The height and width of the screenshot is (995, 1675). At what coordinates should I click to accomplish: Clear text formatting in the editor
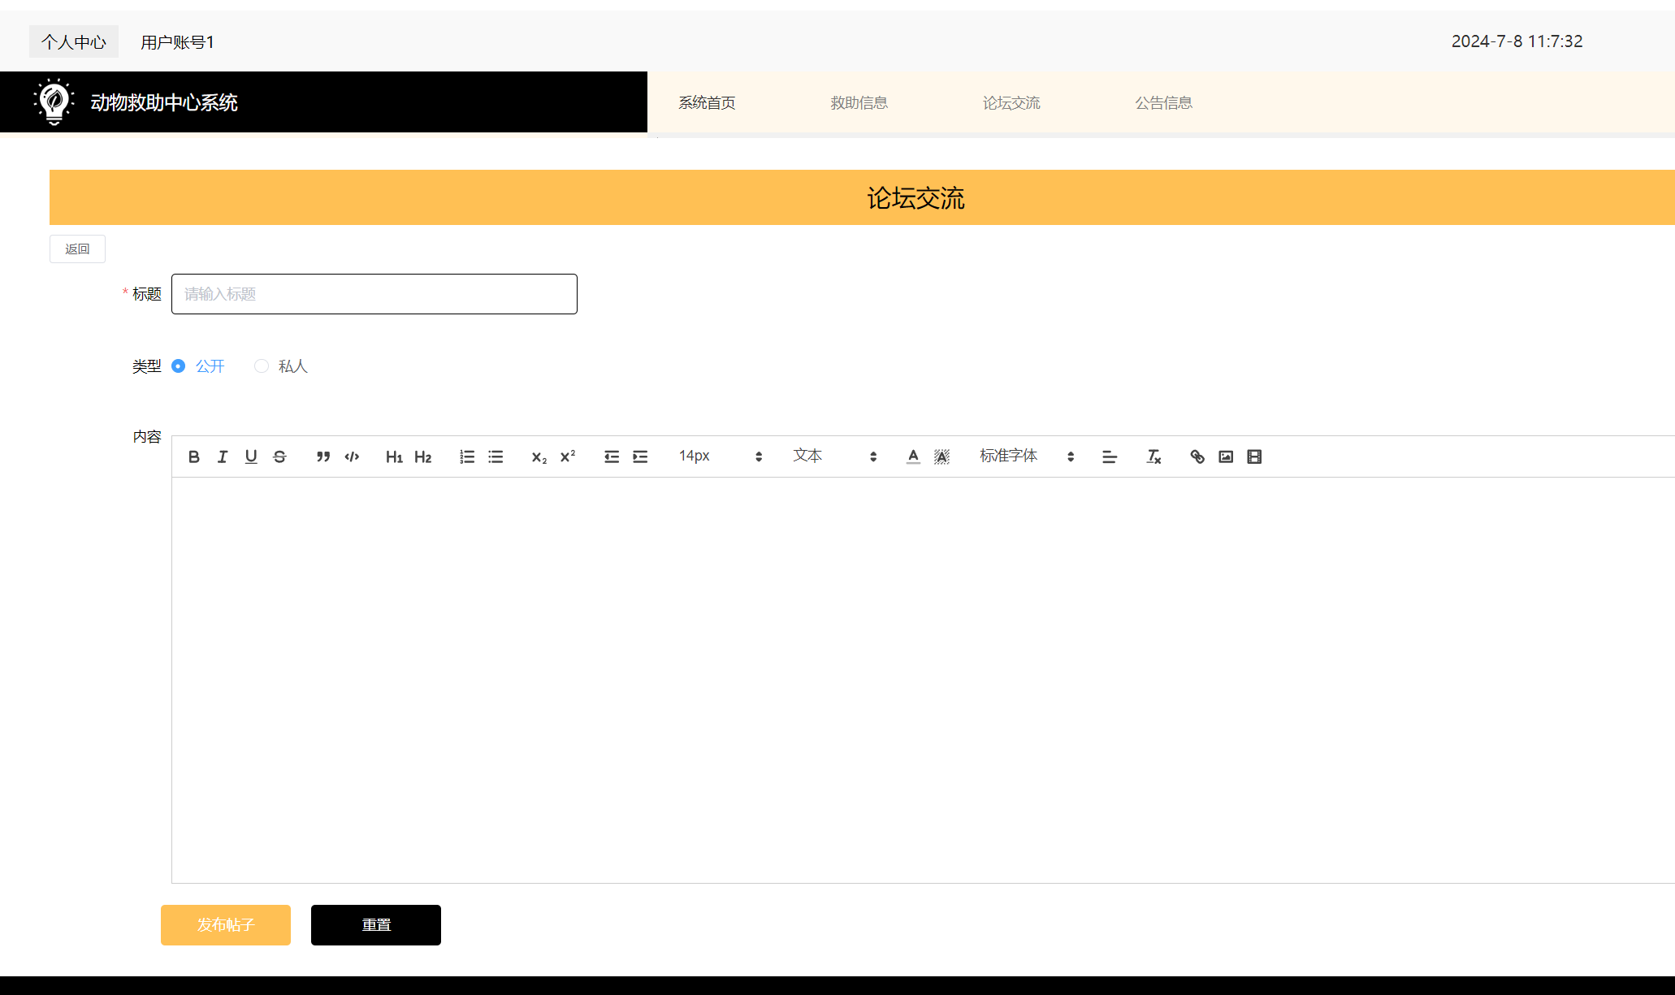click(x=1153, y=456)
